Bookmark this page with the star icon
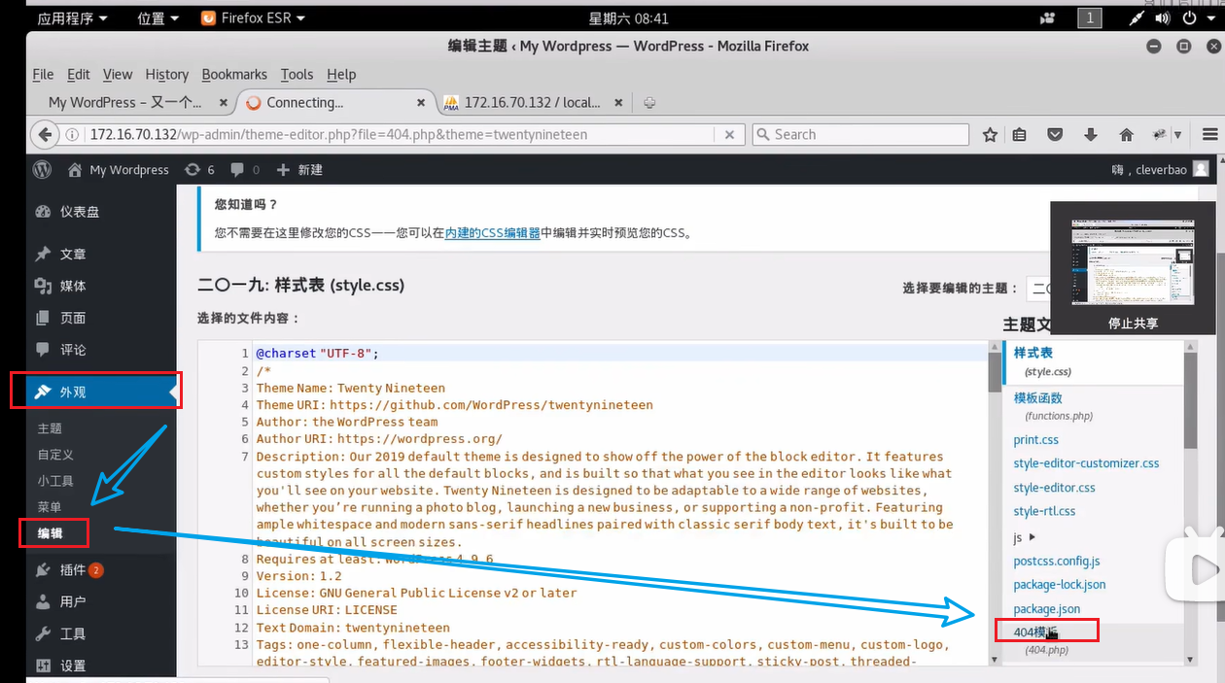1225x683 pixels. 990,134
